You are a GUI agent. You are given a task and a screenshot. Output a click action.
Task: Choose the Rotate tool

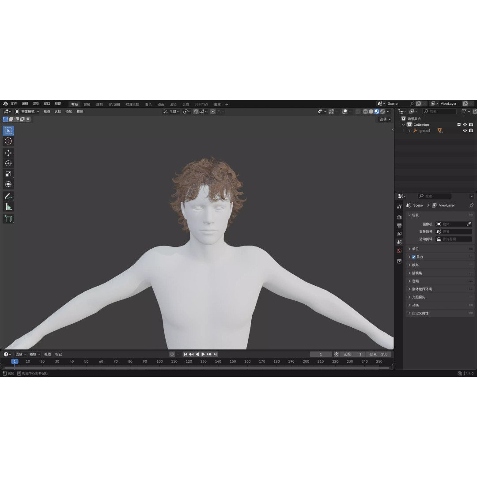(8, 163)
